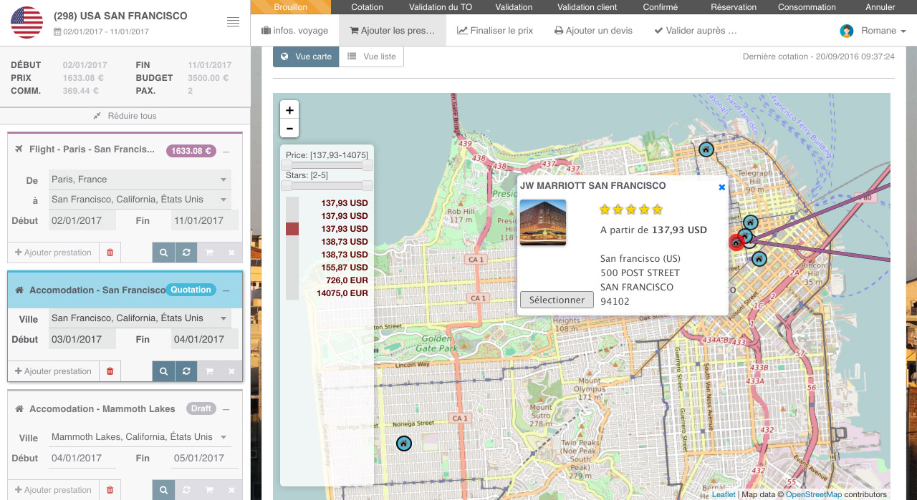Image resolution: width=917 pixels, height=500 pixels.
Task: Zoom in on the map
Action: coord(289,110)
